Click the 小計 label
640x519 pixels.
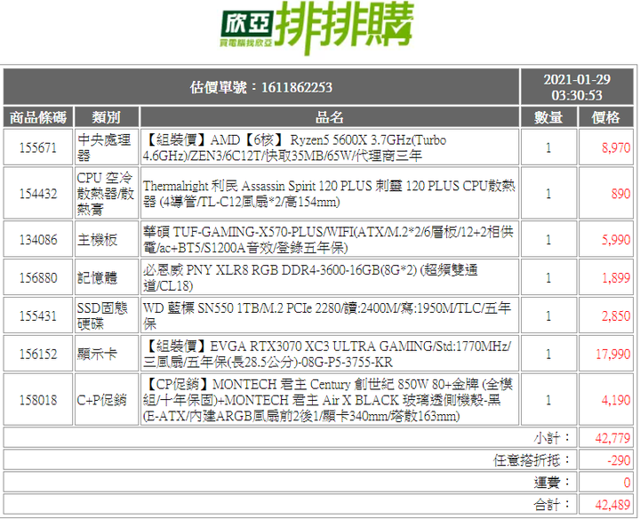coord(552,438)
